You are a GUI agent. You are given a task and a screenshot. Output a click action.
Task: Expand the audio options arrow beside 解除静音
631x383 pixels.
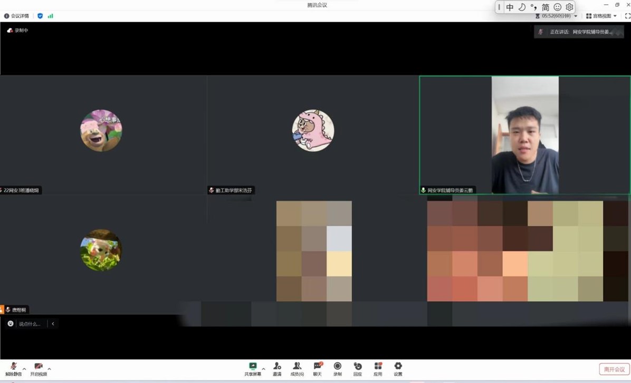(x=24, y=369)
